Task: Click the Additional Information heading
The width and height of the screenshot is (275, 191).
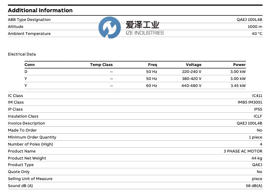Action: pyautogui.click(x=40, y=10)
